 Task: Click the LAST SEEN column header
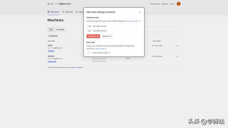pyautogui.click(x=156, y=41)
